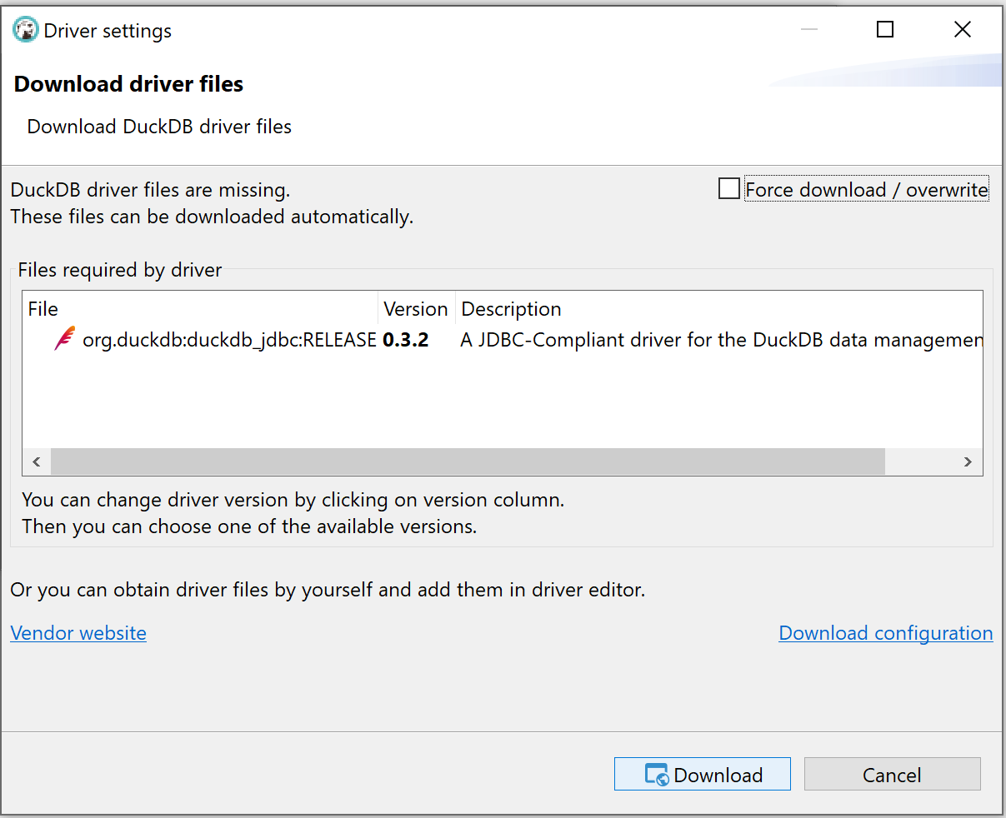Viewport: 1006px width, 818px height.
Task: Click the Description column header
Action: pyautogui.click(x=511, y=309)
